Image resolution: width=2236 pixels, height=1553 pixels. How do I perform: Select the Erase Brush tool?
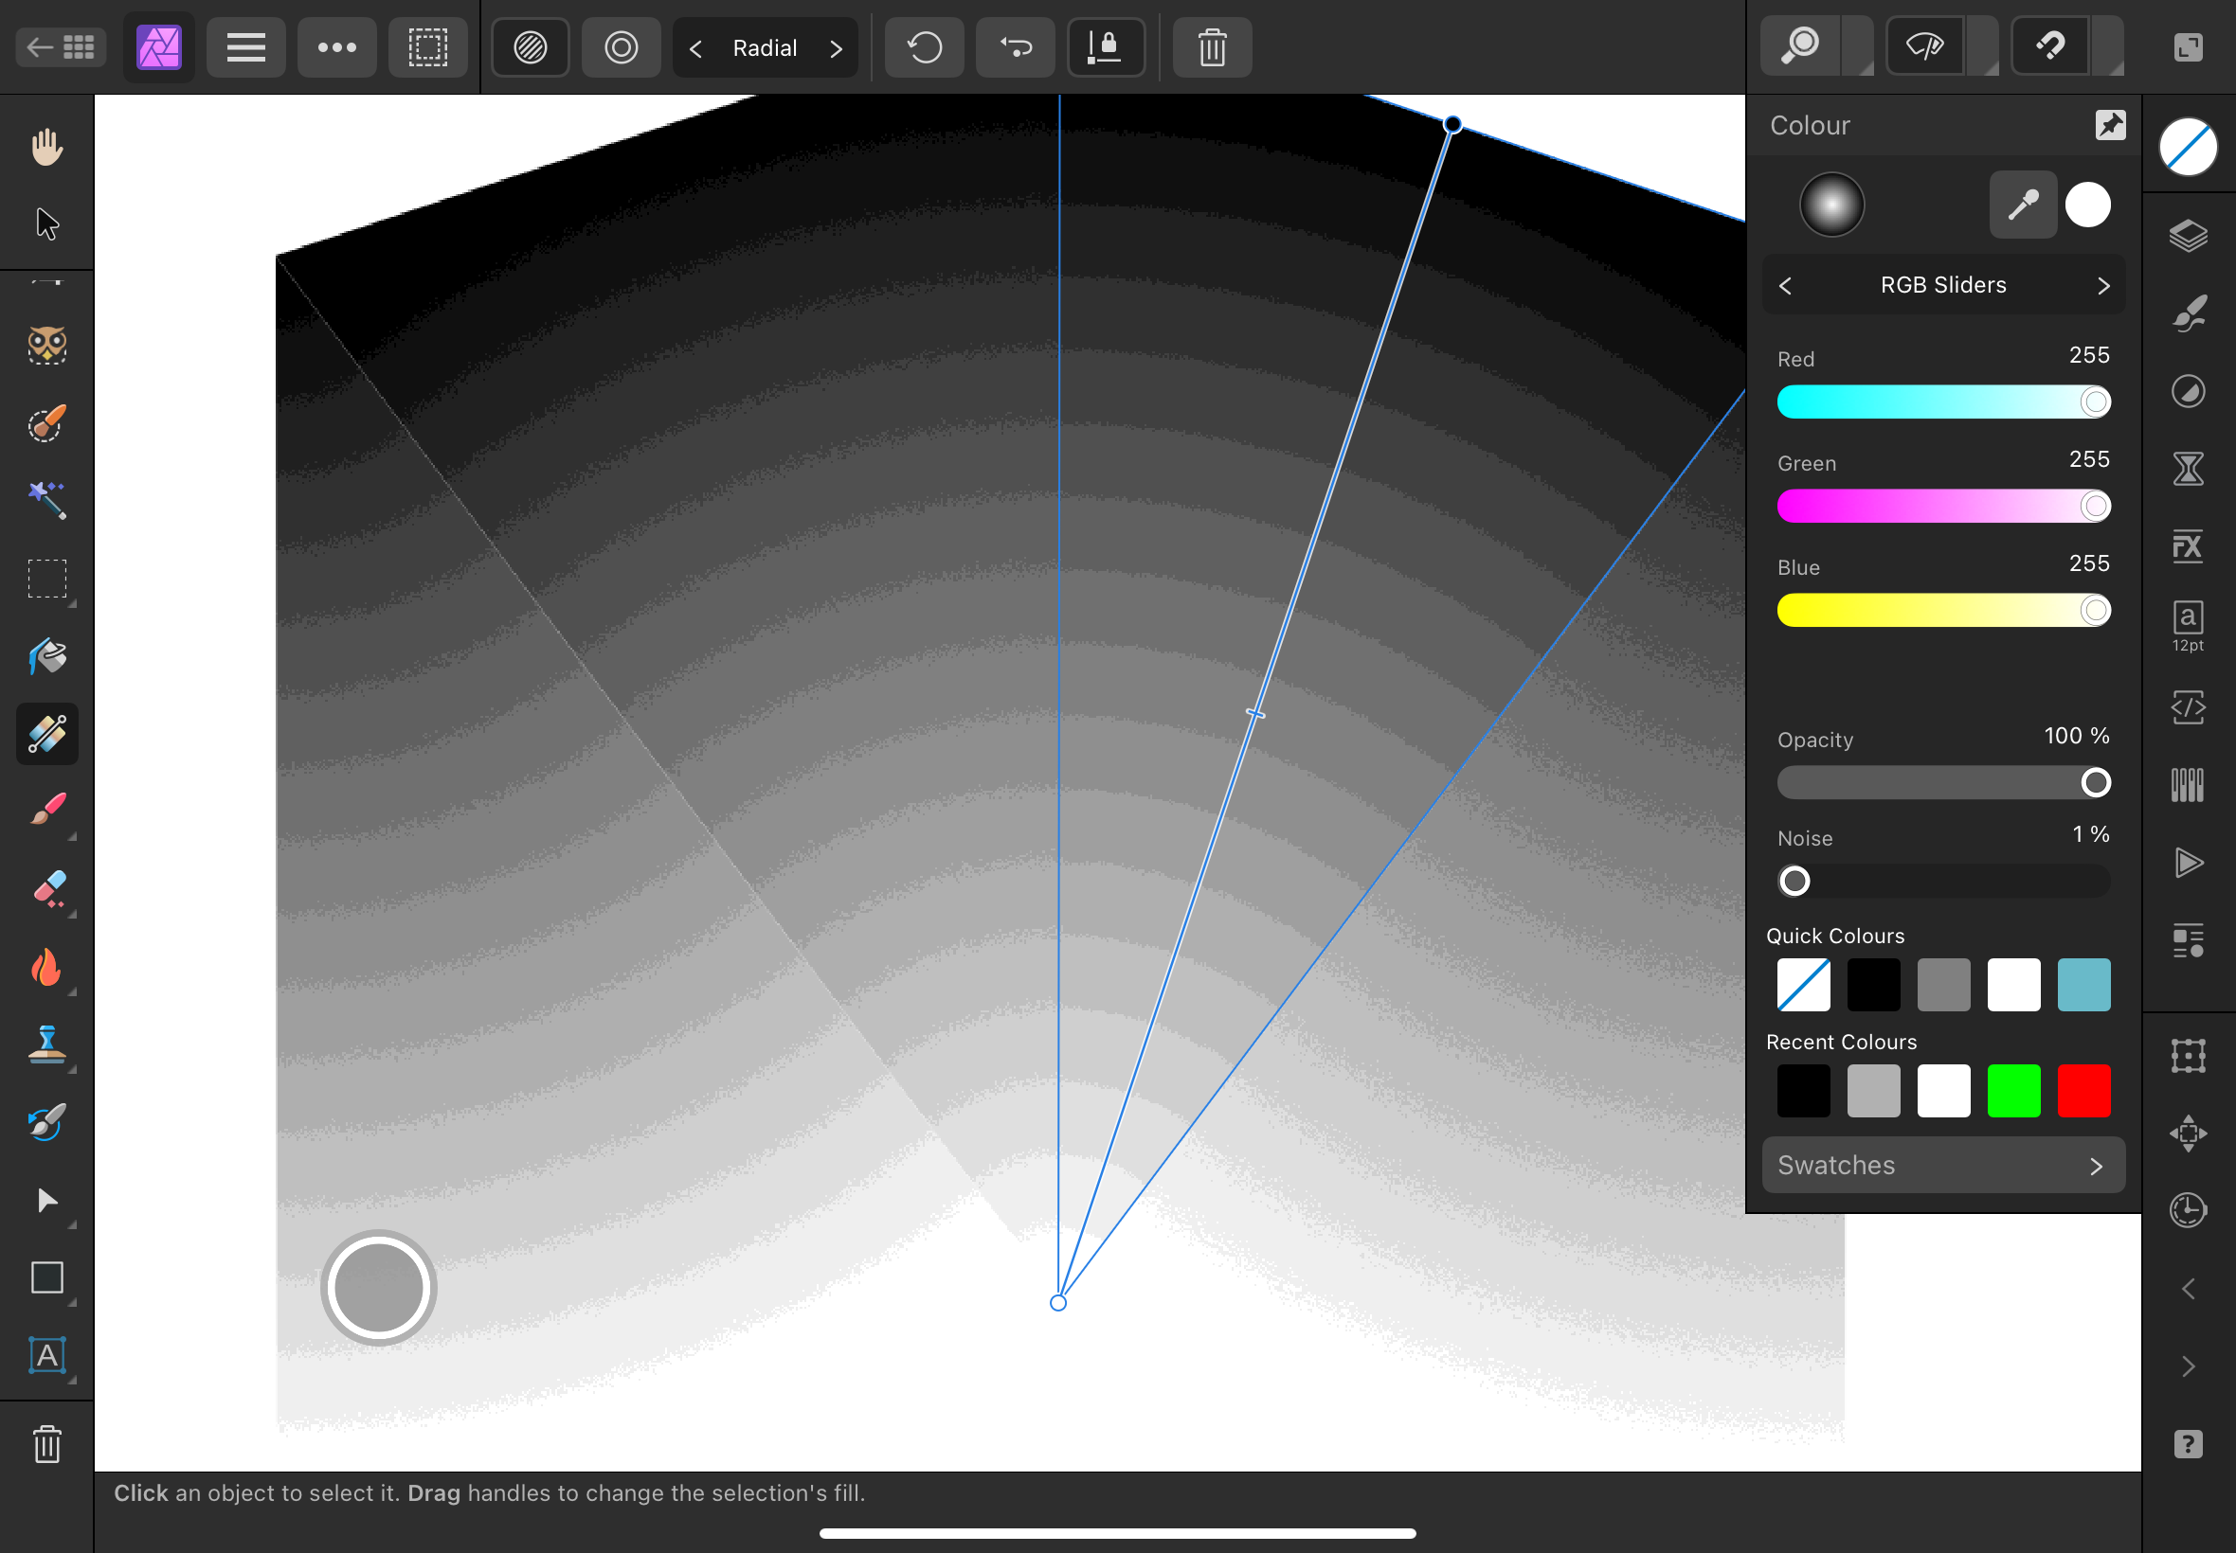coord(46,888)
